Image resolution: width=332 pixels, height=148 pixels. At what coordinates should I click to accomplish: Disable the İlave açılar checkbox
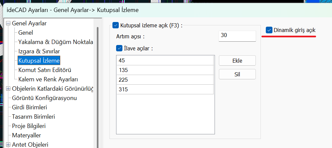(x=119, y=48)
